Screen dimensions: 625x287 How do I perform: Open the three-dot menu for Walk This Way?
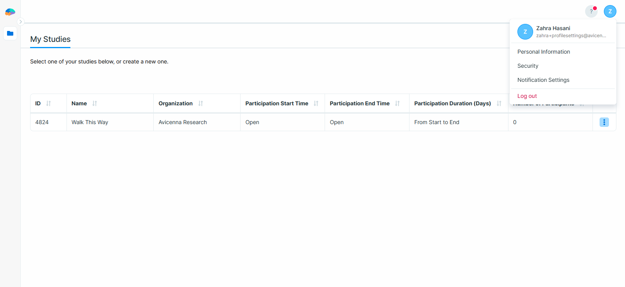tap(604, 122)
